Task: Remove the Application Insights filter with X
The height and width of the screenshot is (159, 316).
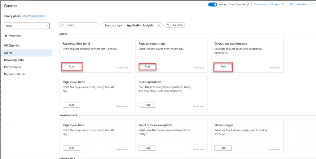Action: [x=159, y=25]
